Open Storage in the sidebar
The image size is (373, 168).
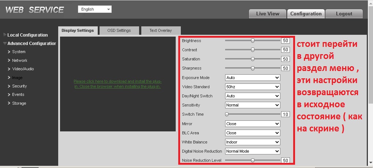coord(19,103)
